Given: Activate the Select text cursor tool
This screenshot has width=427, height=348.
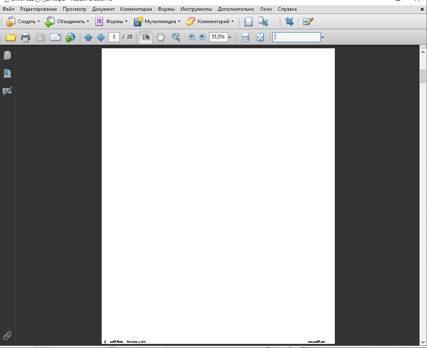Looking at the screenshot, I should (x=146, y=37).
